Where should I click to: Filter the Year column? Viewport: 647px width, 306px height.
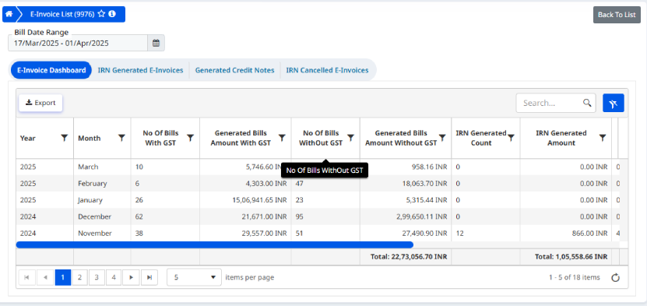(65, 138)
